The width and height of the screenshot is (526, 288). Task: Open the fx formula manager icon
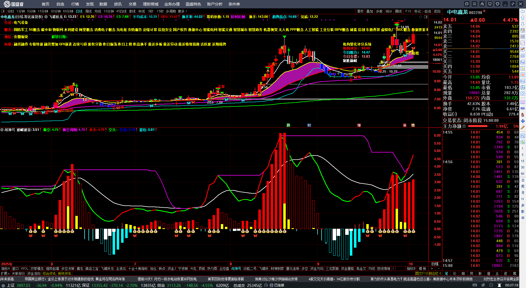[x=482, y=4]
